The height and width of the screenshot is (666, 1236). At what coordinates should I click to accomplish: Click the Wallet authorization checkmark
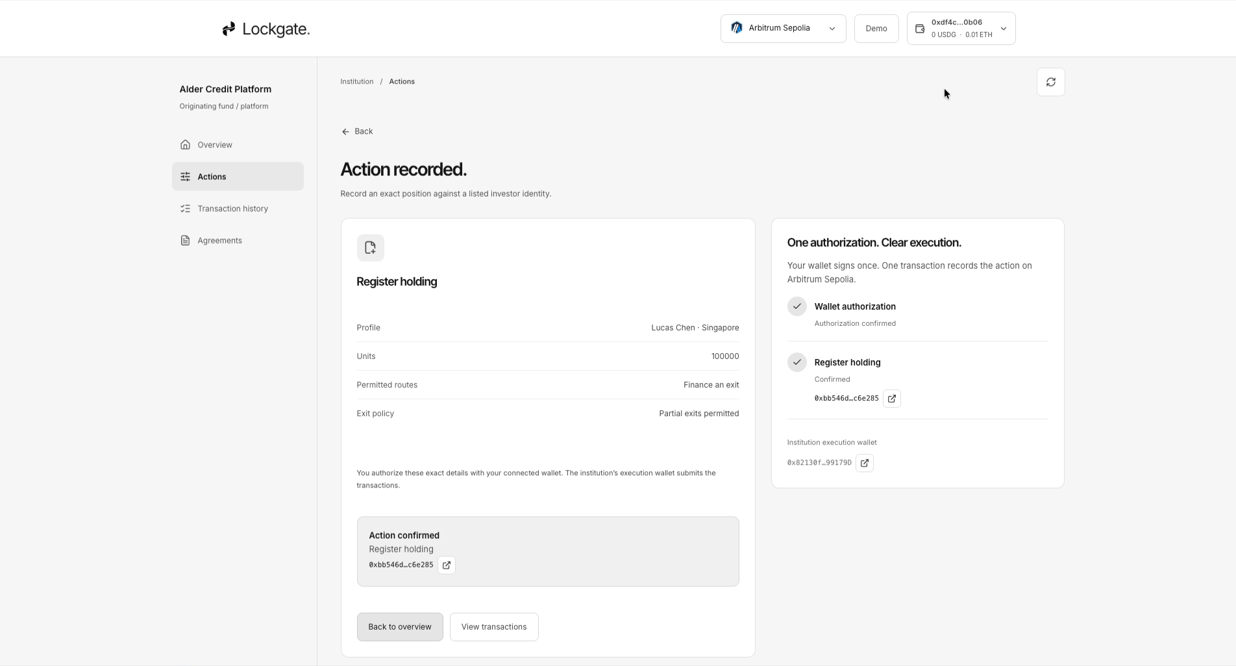click(797, 306)
